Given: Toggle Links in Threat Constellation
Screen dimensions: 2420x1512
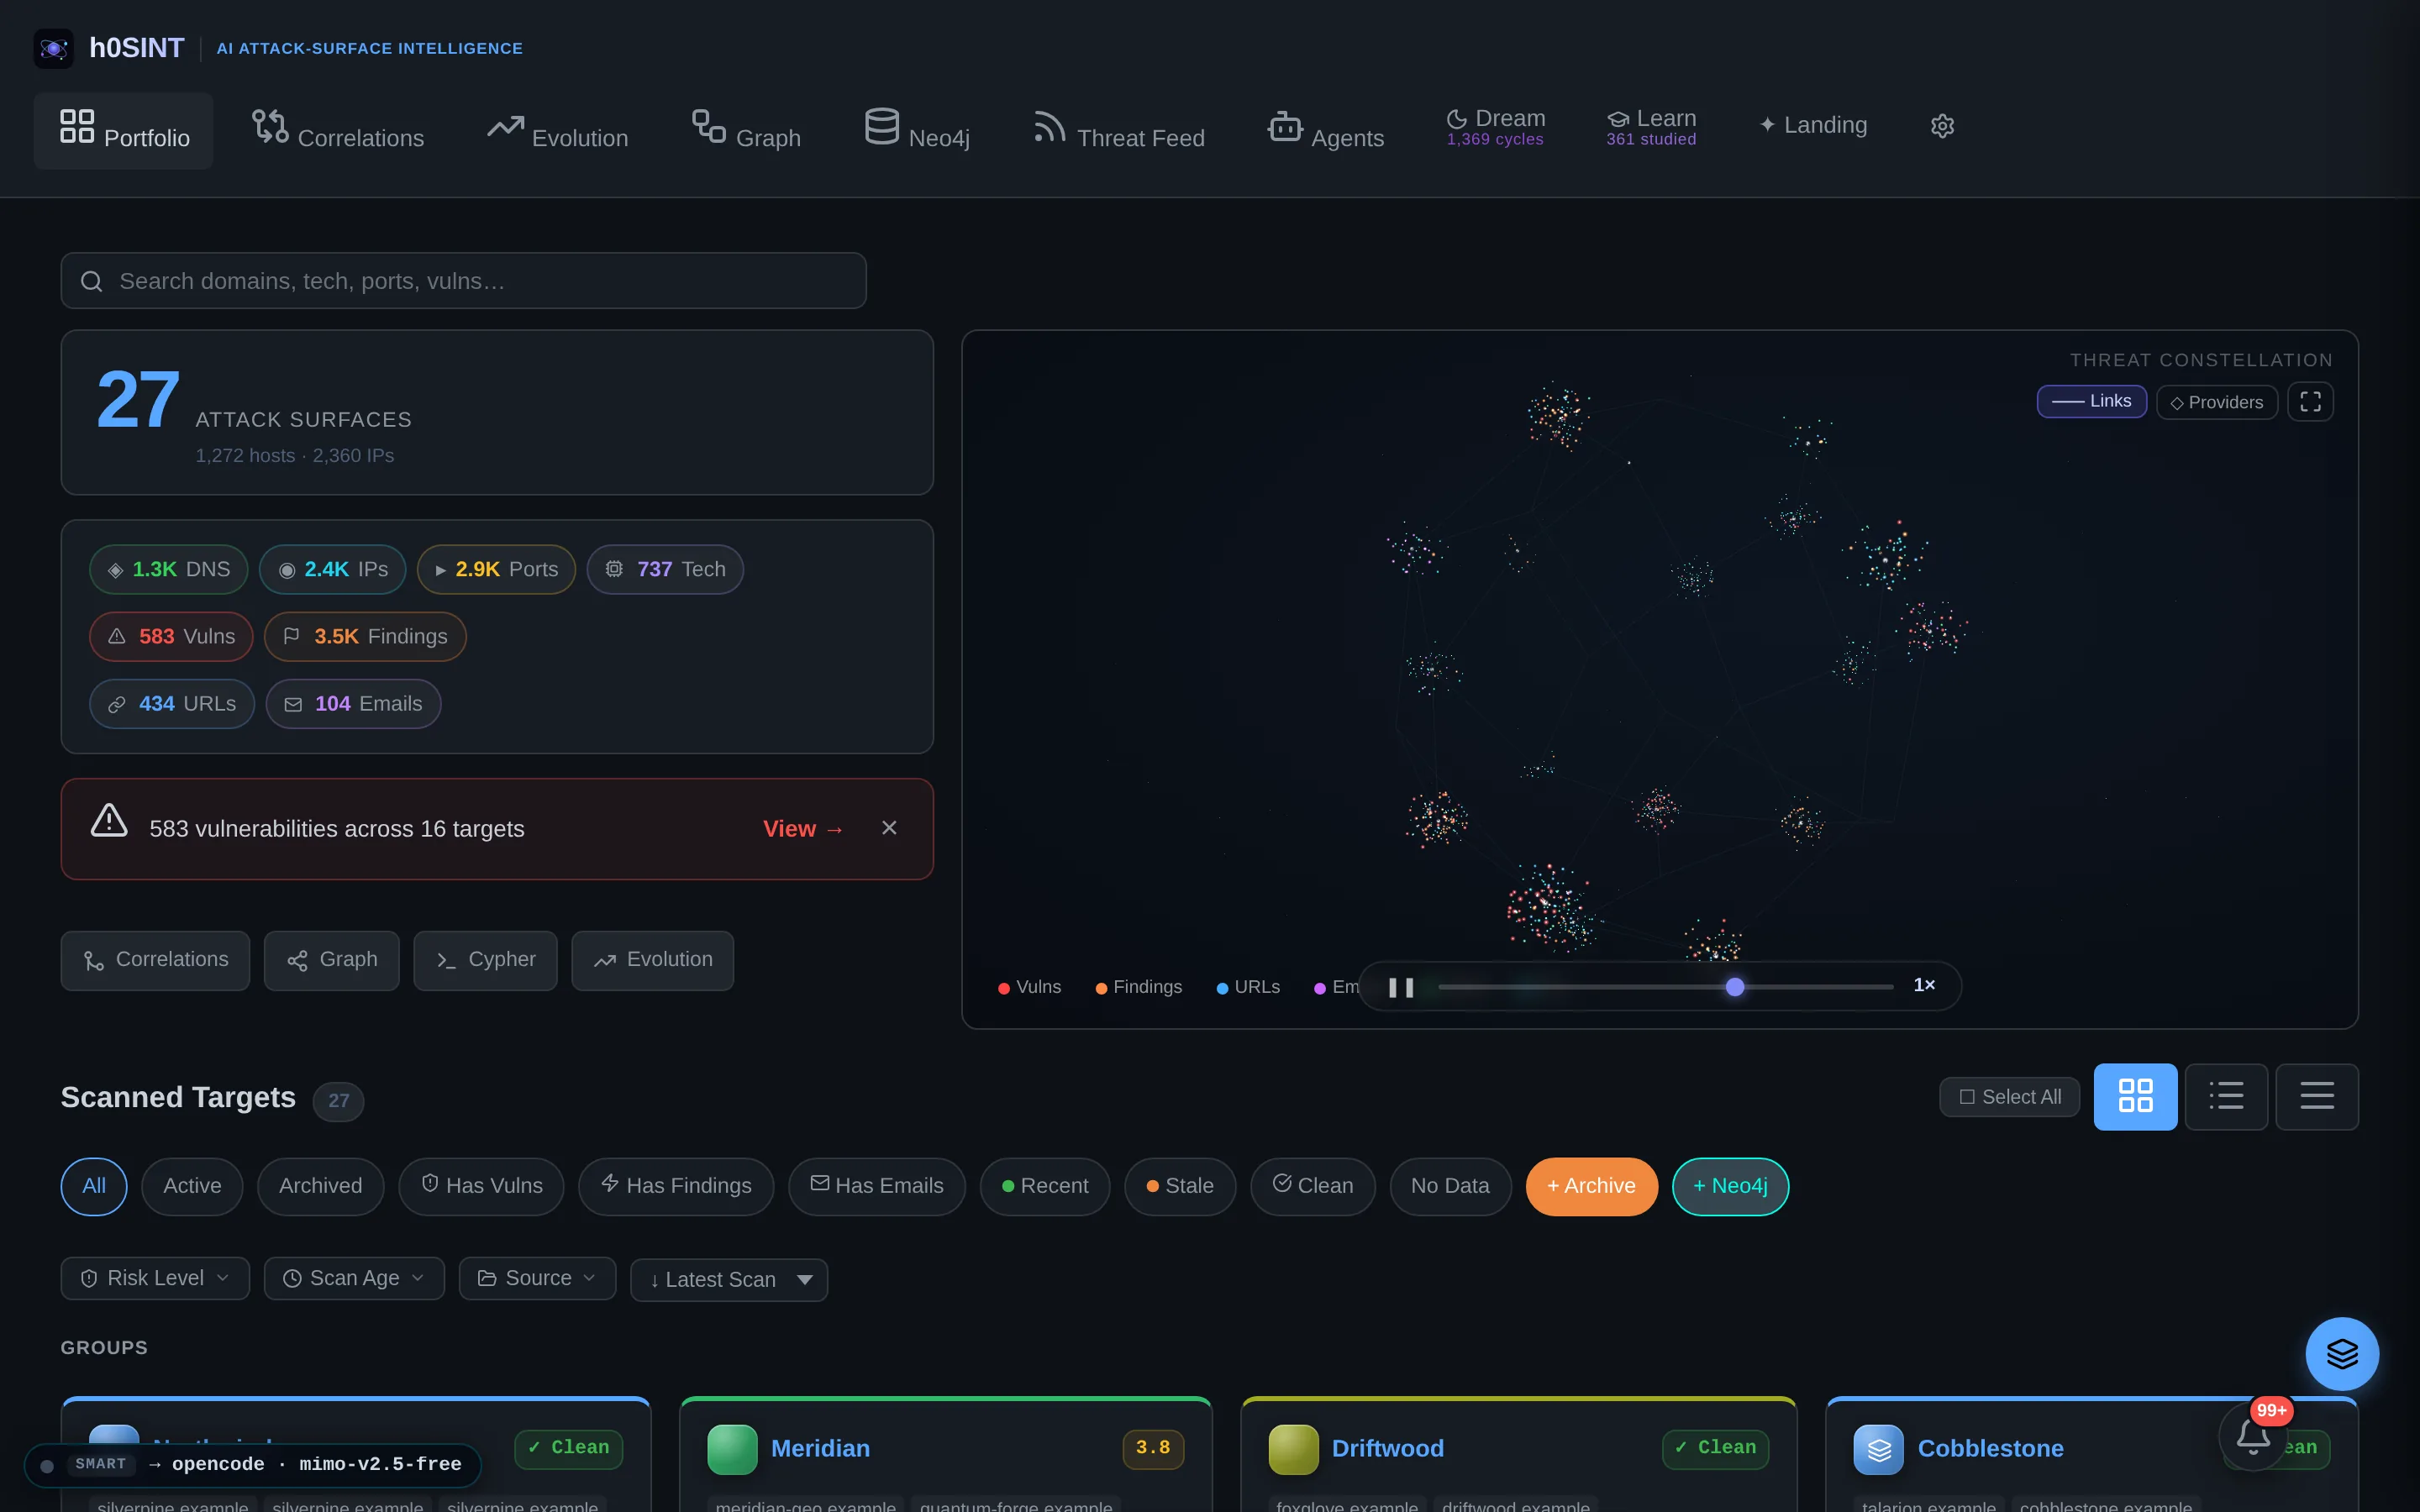Looking at the screenshot, I should pyautogui.click(x=2092, y=401).
